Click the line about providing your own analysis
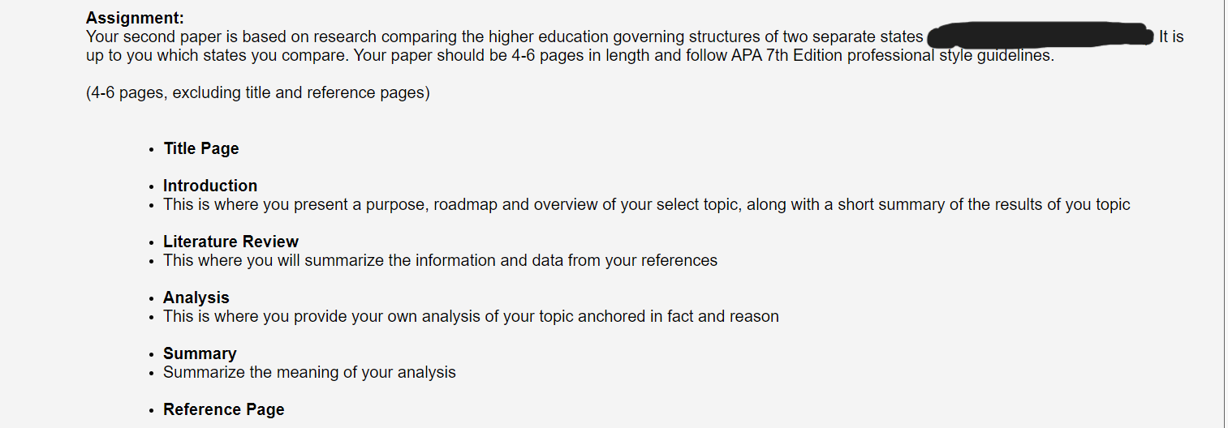 click(471, 316)
